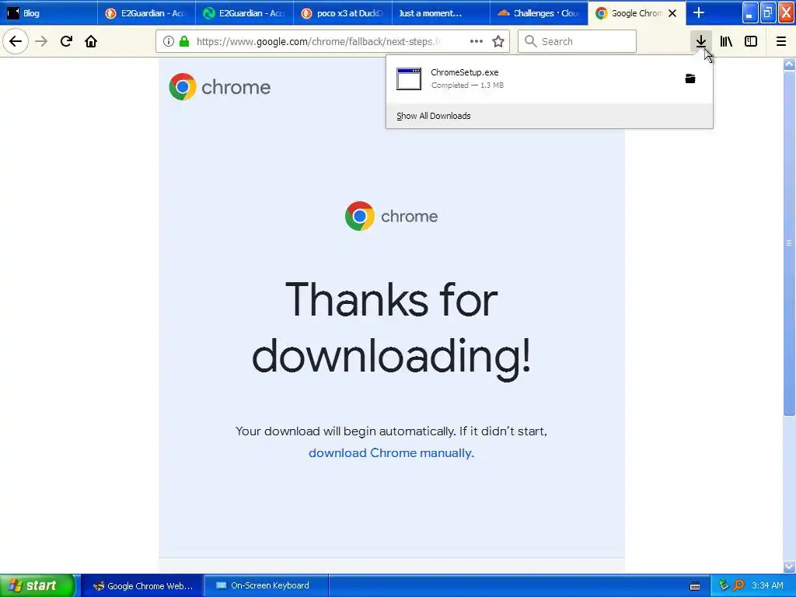Screen dimensions: 796x597
Task: Open the Windows start button
Action: tap(37, 585)
